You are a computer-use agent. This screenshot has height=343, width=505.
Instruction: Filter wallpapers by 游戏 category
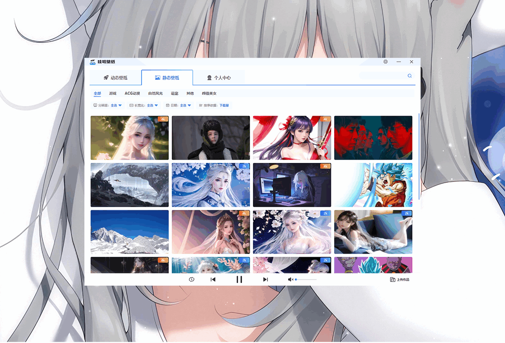pyautogui.click(x=113, y=93)
